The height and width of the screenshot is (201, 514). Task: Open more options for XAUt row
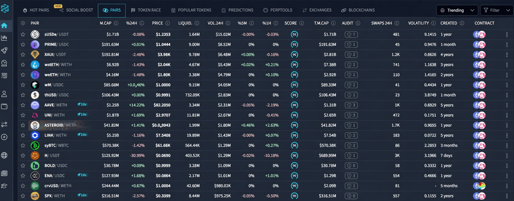[507, 55]
